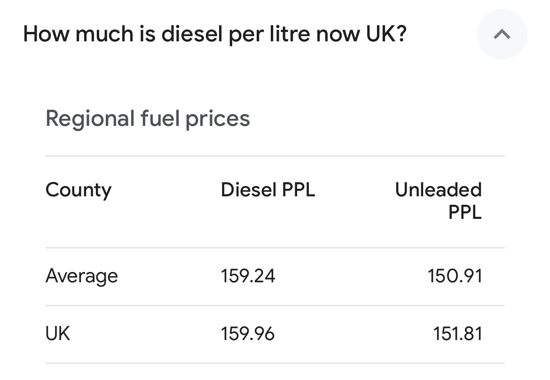Click the UK unleaded price 151.81
Screen dimensions: 550x380
point(457,334)
